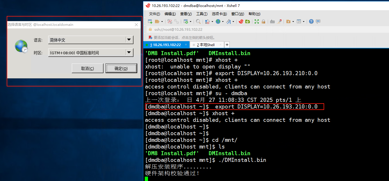Open Xshell help question mark icon
Viewport: 389px width, 181px height.
coord(311,21)
